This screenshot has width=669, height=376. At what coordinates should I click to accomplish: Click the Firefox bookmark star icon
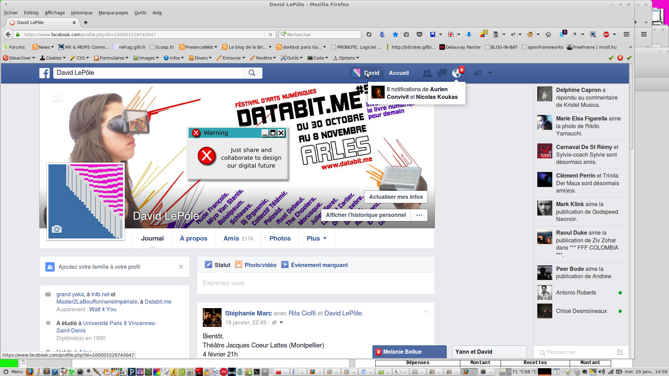coord(395,34)
